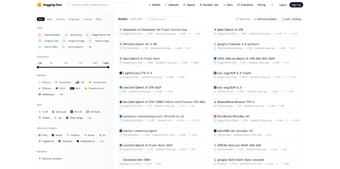This screenshot has width=340, height=169.
Task: Click the vLLM app icon
Action: (40, 112)
